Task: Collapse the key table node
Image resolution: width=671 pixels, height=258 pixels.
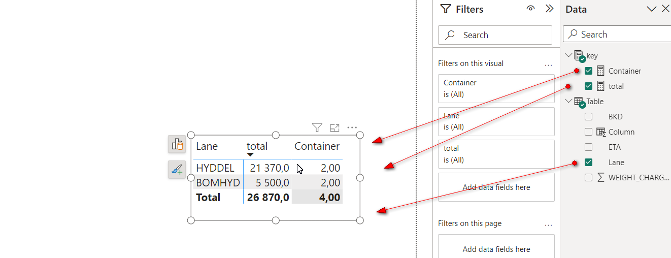Action: [x=568, y=55]
